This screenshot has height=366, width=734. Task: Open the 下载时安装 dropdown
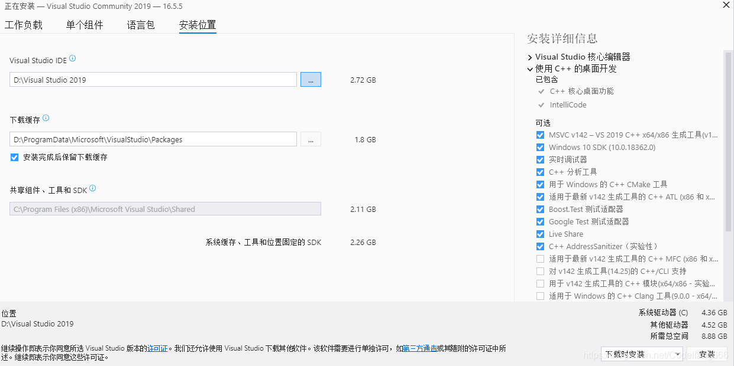tap(642, 354)
